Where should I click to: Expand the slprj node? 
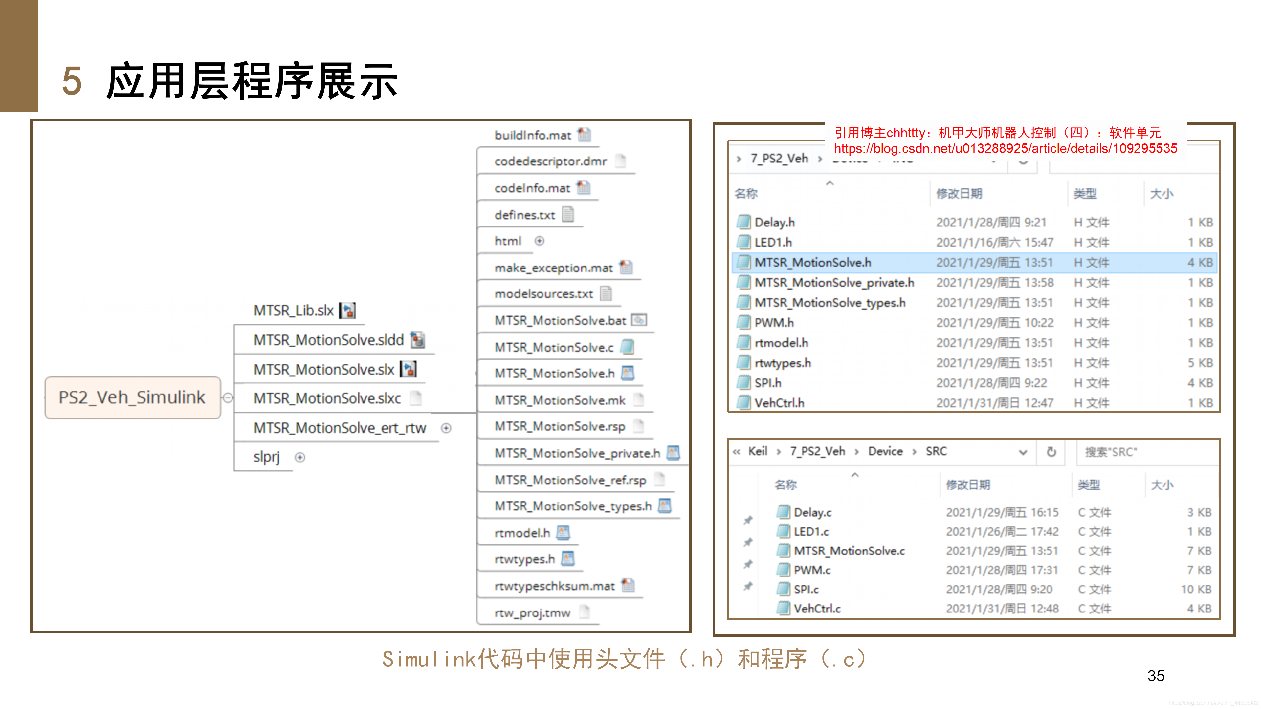pyautogui.click(x=300, y=457)
